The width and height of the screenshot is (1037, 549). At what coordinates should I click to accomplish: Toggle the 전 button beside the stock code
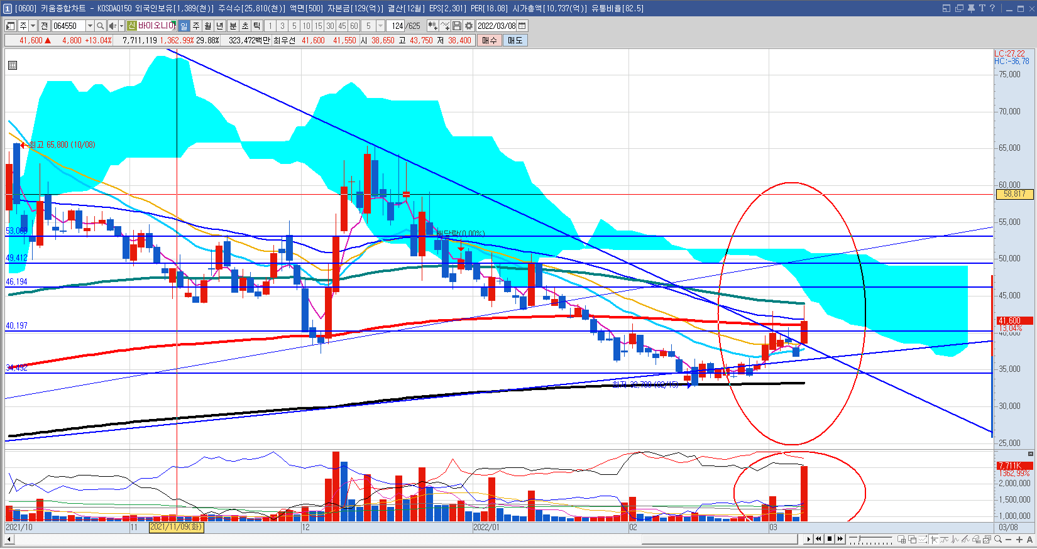[x=44, y=26]
